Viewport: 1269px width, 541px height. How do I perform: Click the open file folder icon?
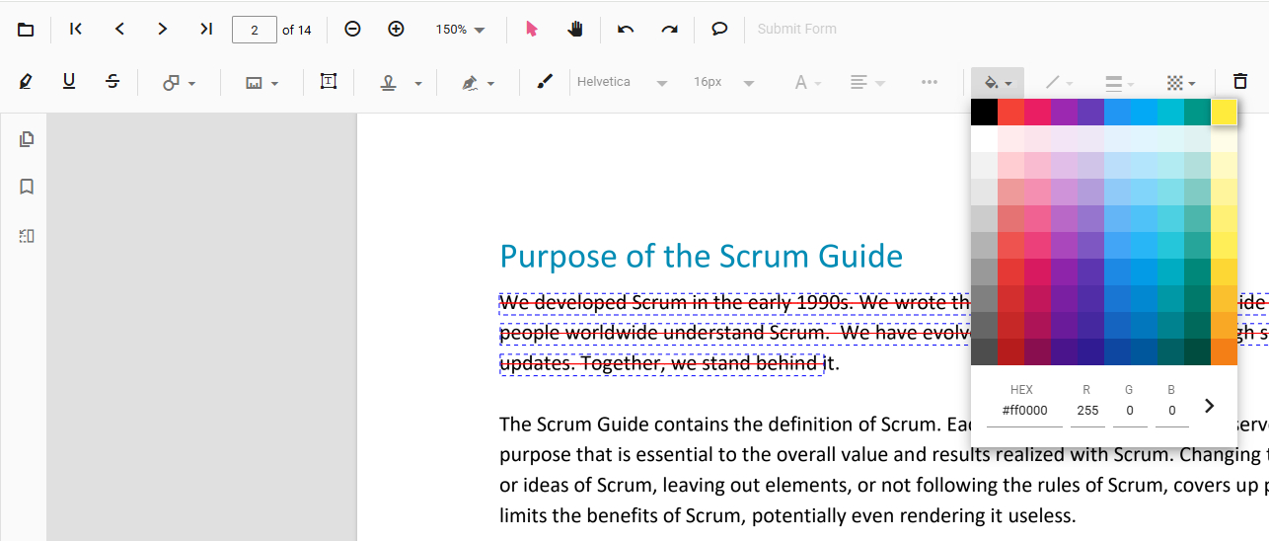[x=26, y=30]
